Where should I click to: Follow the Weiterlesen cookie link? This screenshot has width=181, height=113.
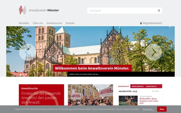(148, 109)
